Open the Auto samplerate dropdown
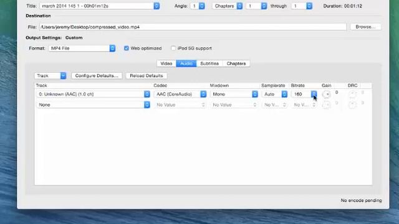The width and height of the screenshot is (399, 224). [x=274, y=94]
